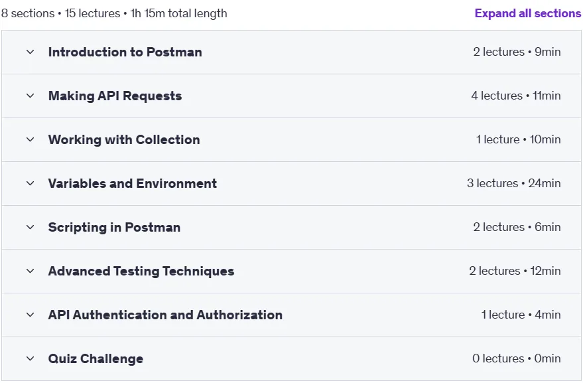Select the Introduction to Postman section title
Screen dimensions: 583x383
125,52
